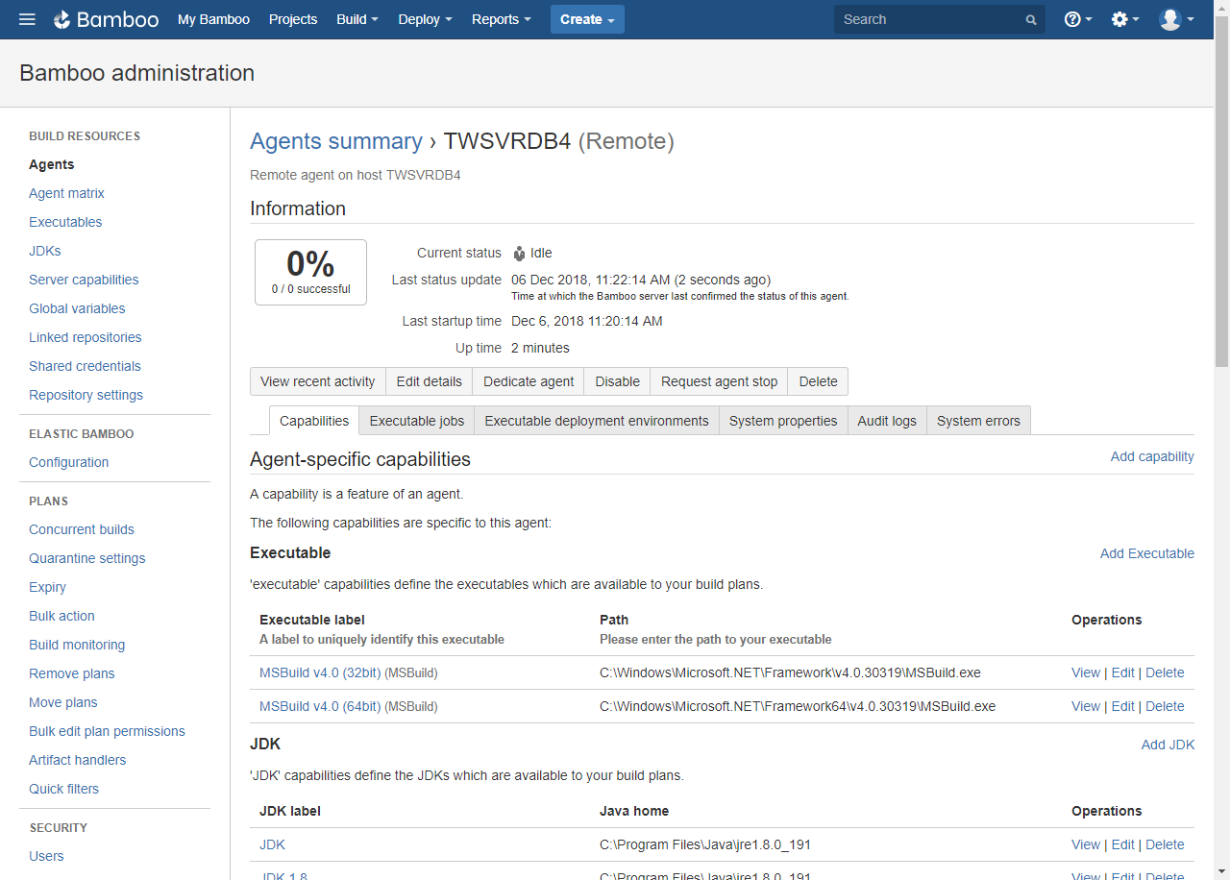Open the help question-mark menu
The image size is (1230, 880).
pos(1078,19)
